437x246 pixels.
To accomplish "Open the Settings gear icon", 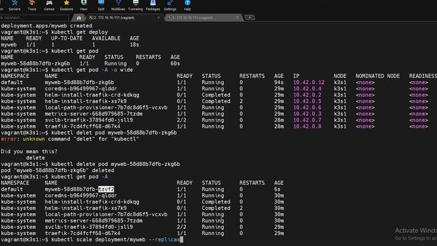I will point(170,5).
